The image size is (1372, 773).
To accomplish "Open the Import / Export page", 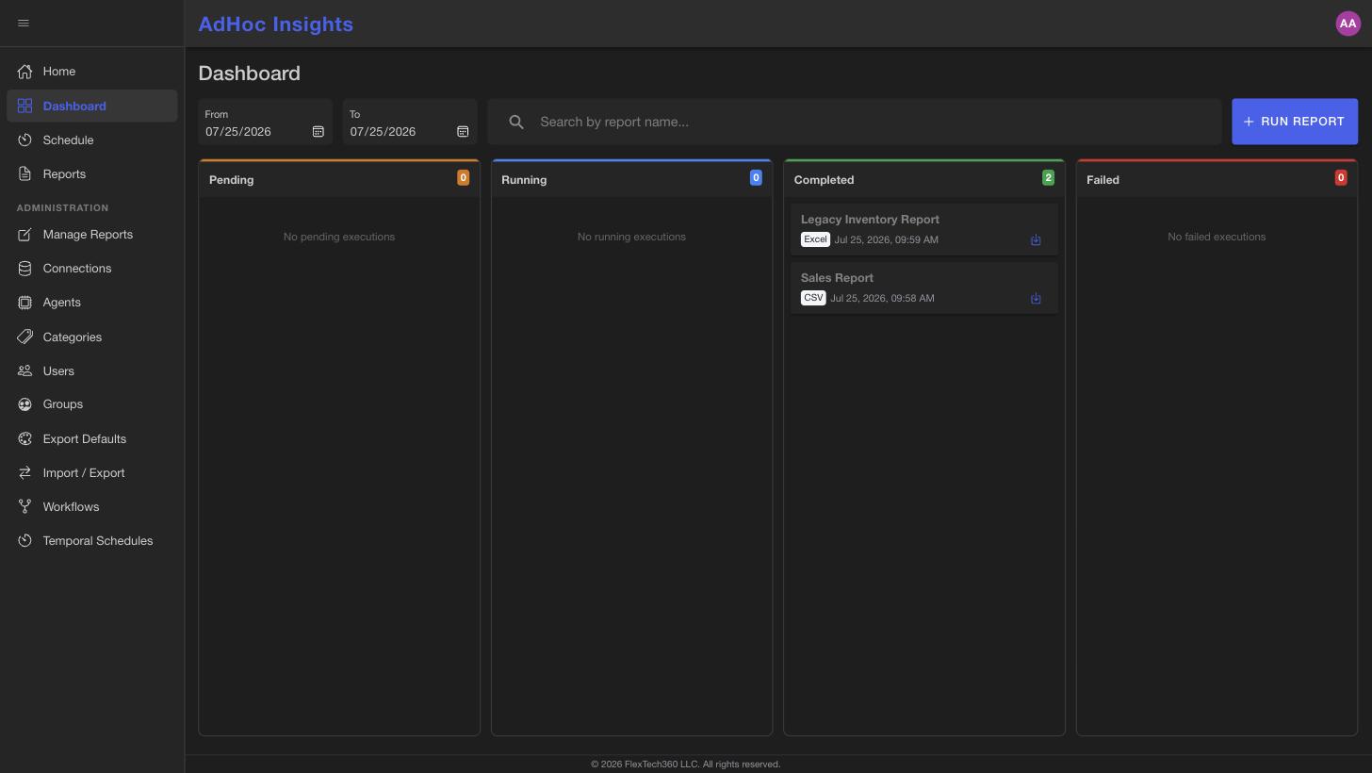I will tap(92, 473).
